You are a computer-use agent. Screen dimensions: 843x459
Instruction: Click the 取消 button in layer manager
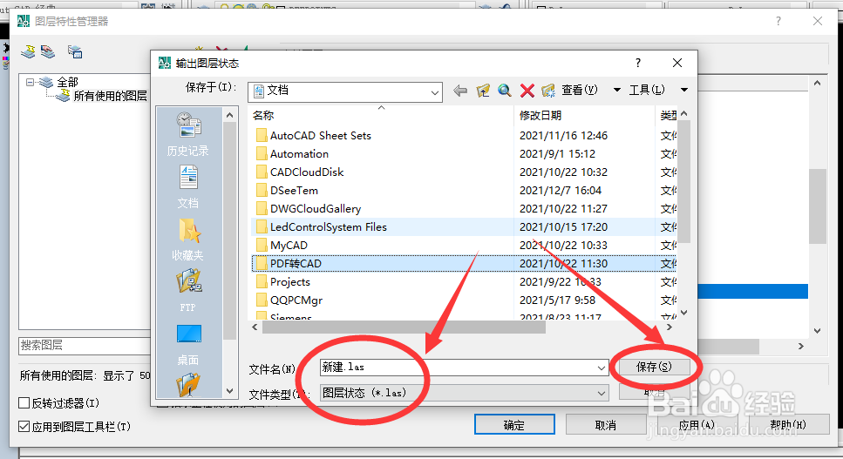click(x=605, y=425)
